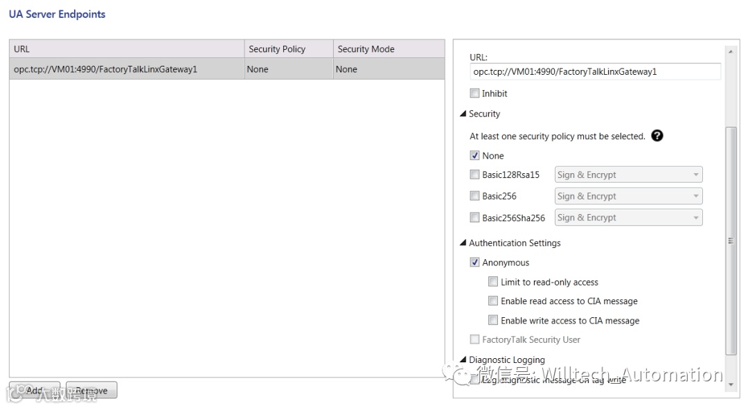Check Enable read access to CIA message

493,301
